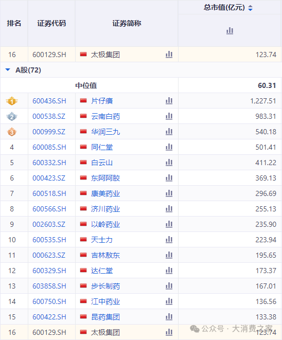The image size is (282, 340).
Task: Select the 中位值 row label
Action: click(x=86, y=85)
